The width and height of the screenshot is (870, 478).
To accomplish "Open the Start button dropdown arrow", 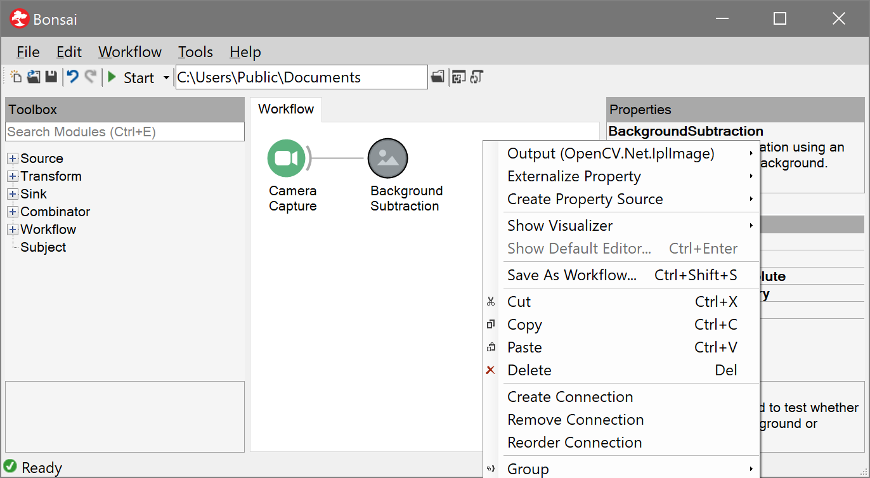I will pos(166,77).
